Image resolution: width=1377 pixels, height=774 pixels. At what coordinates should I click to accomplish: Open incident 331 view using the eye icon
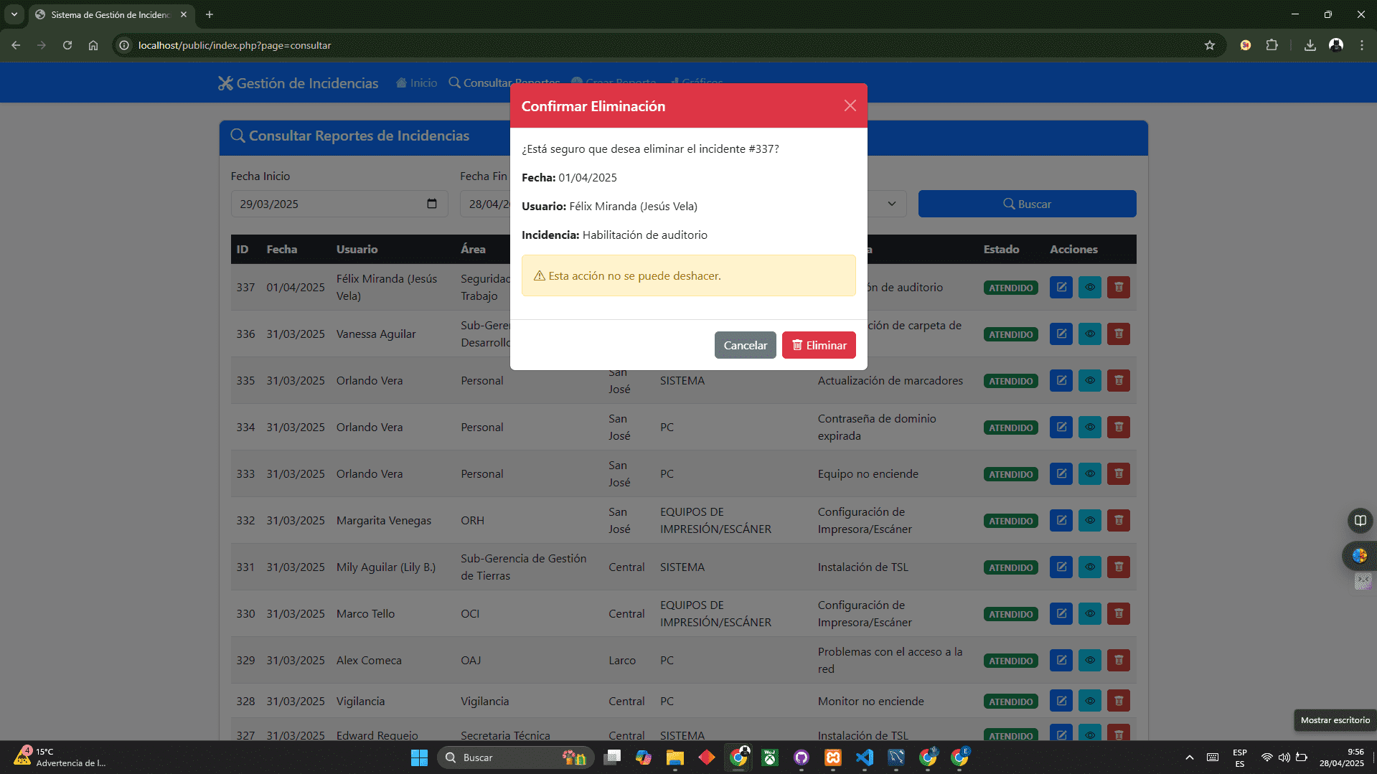coord(1089,567)
